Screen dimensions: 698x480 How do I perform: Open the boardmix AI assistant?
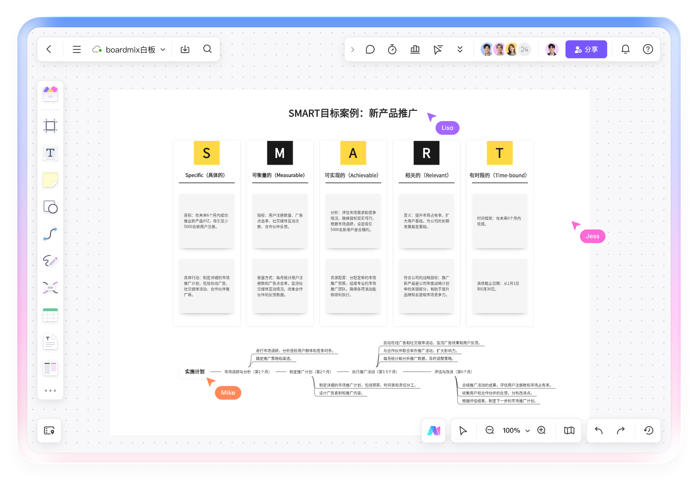(434, 430)
